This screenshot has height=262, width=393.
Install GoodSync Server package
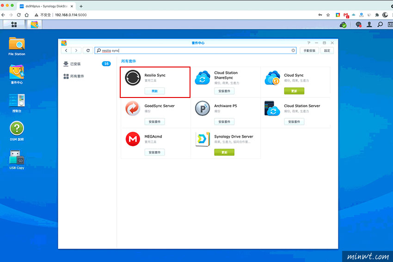[154, 122]
